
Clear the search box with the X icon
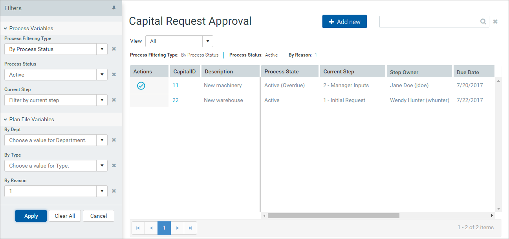(x=495, y=22)
